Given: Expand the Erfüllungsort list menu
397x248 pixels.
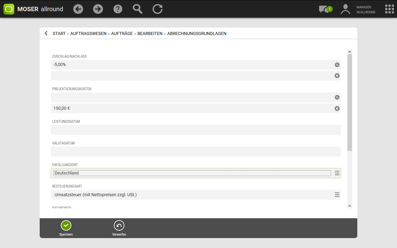Looking at the screenshot, I should [337, 173].
